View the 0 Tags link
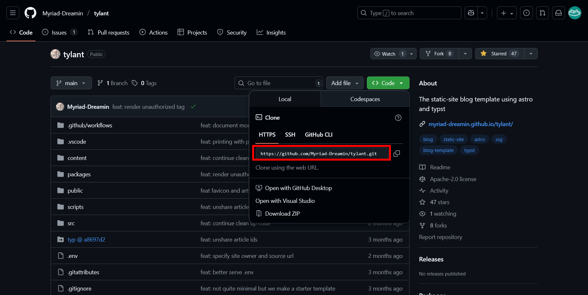 tap(144, 83)
